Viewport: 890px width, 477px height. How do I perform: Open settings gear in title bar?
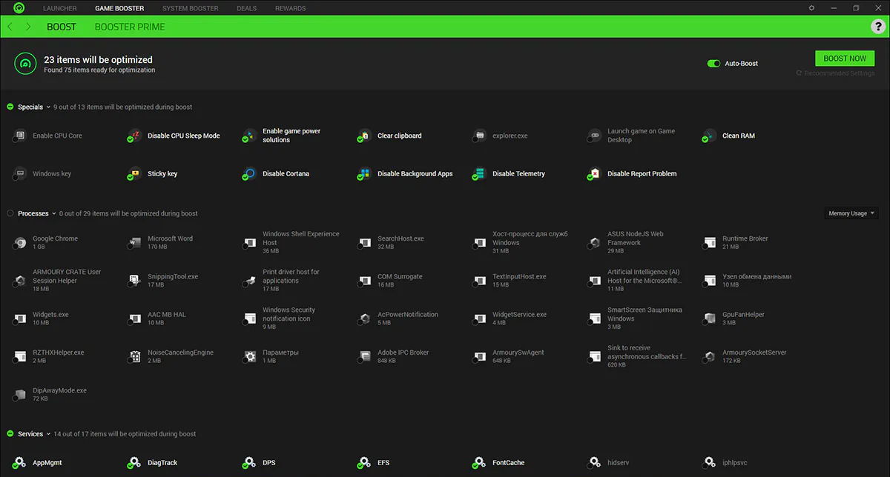tap(811, 8)
